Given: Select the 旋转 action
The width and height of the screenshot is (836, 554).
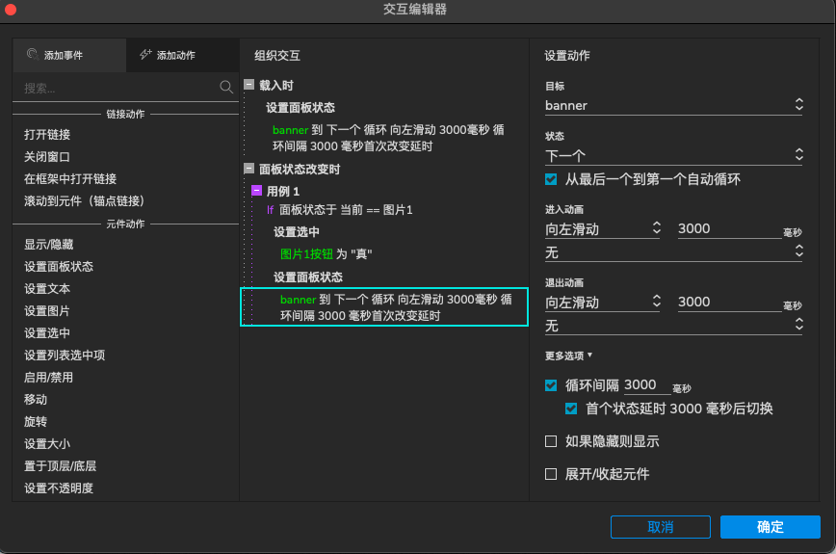Looking at the screenshot, I should (36, 422).
